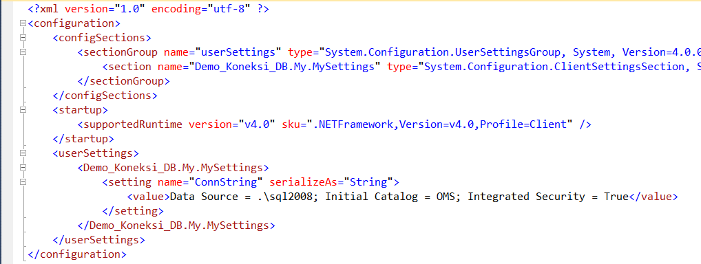Click the setting name value "ConnString"
Viewport: 701px width, 264px height.
227,182
